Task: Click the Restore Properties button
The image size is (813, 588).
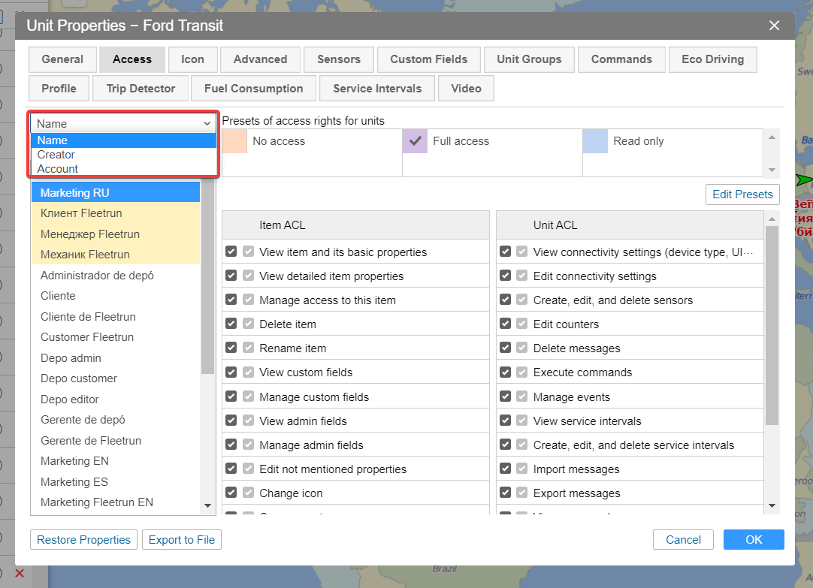Action: click(x=84, y=540)
